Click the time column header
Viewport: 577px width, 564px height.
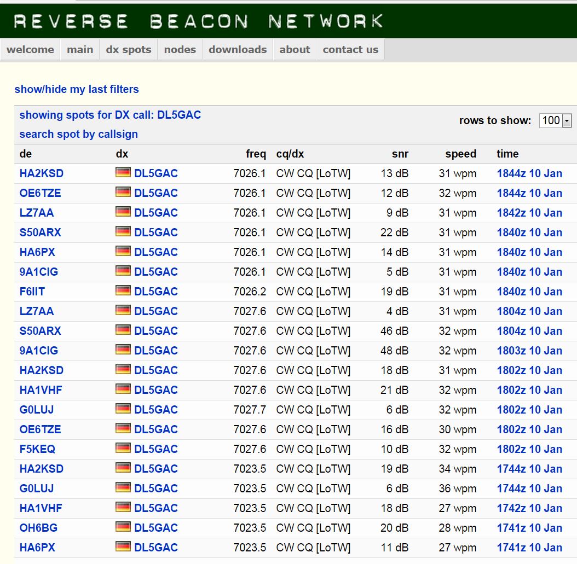(507, 154)
